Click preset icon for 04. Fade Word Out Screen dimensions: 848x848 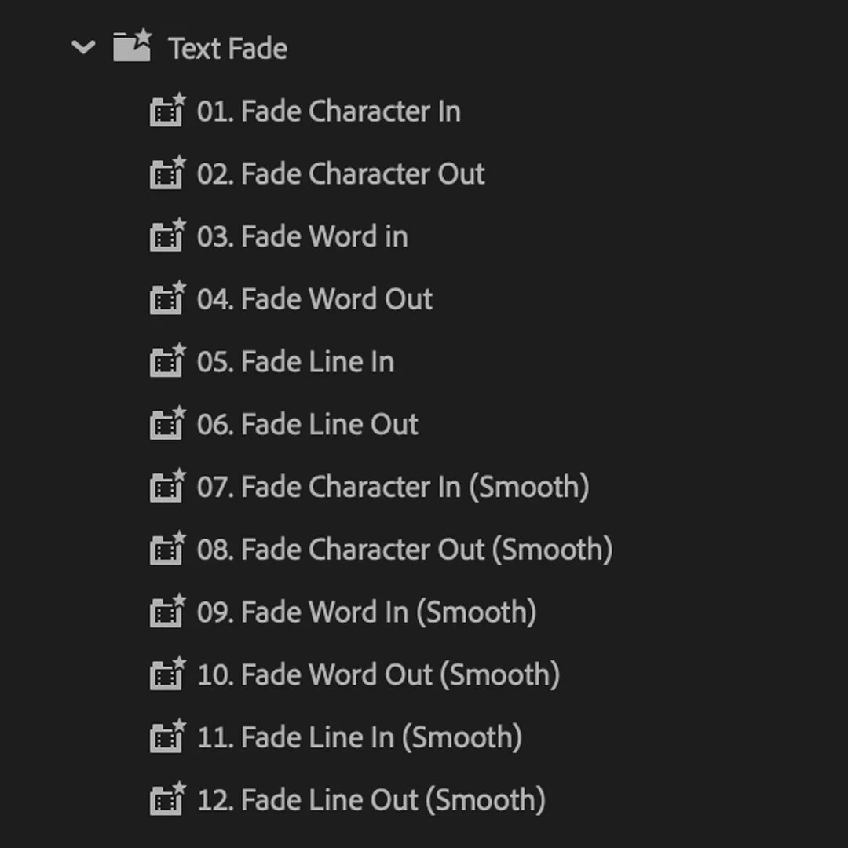pos(167,299)
